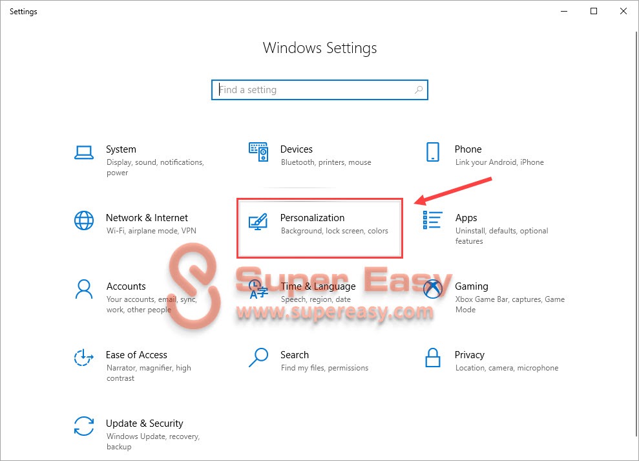Click the magnifier icon in the search box
The image size is (639, 461).
pyautogui.click(x=419, y=89)
